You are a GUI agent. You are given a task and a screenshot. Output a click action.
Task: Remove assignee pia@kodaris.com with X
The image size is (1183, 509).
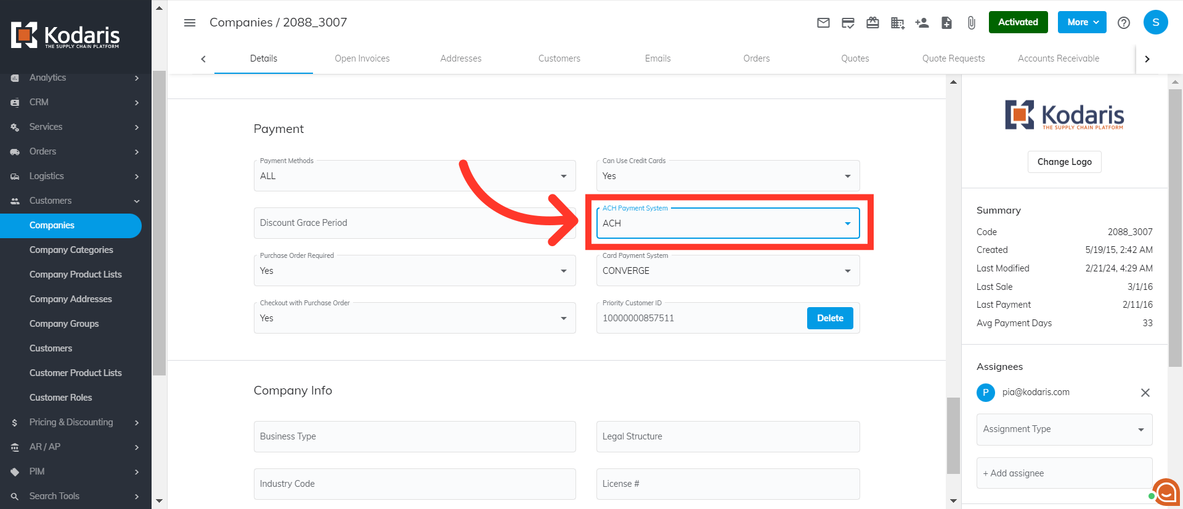coord(1145,393)
